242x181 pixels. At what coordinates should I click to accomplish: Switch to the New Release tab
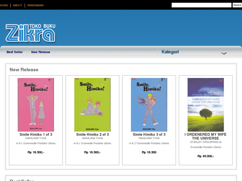pyautogui.click(x=41, y=52)
